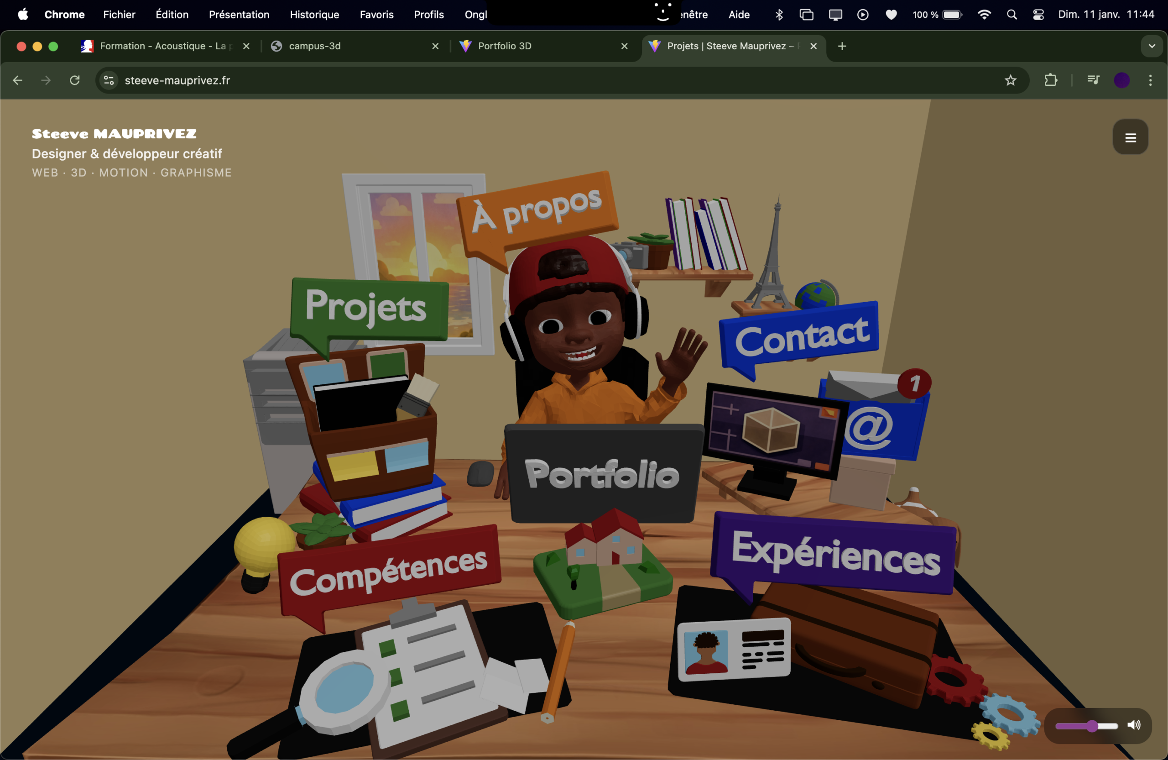Click the date and time Dim. 11 janv. 11:44
This screenshot has height=760, width=1168.
tap(1106, 15)
